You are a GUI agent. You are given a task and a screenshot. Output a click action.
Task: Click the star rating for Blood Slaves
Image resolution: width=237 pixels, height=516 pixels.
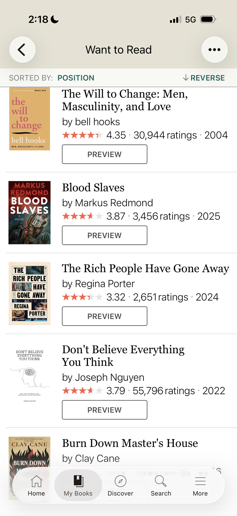pyautogui.click(x=83, y=216)
